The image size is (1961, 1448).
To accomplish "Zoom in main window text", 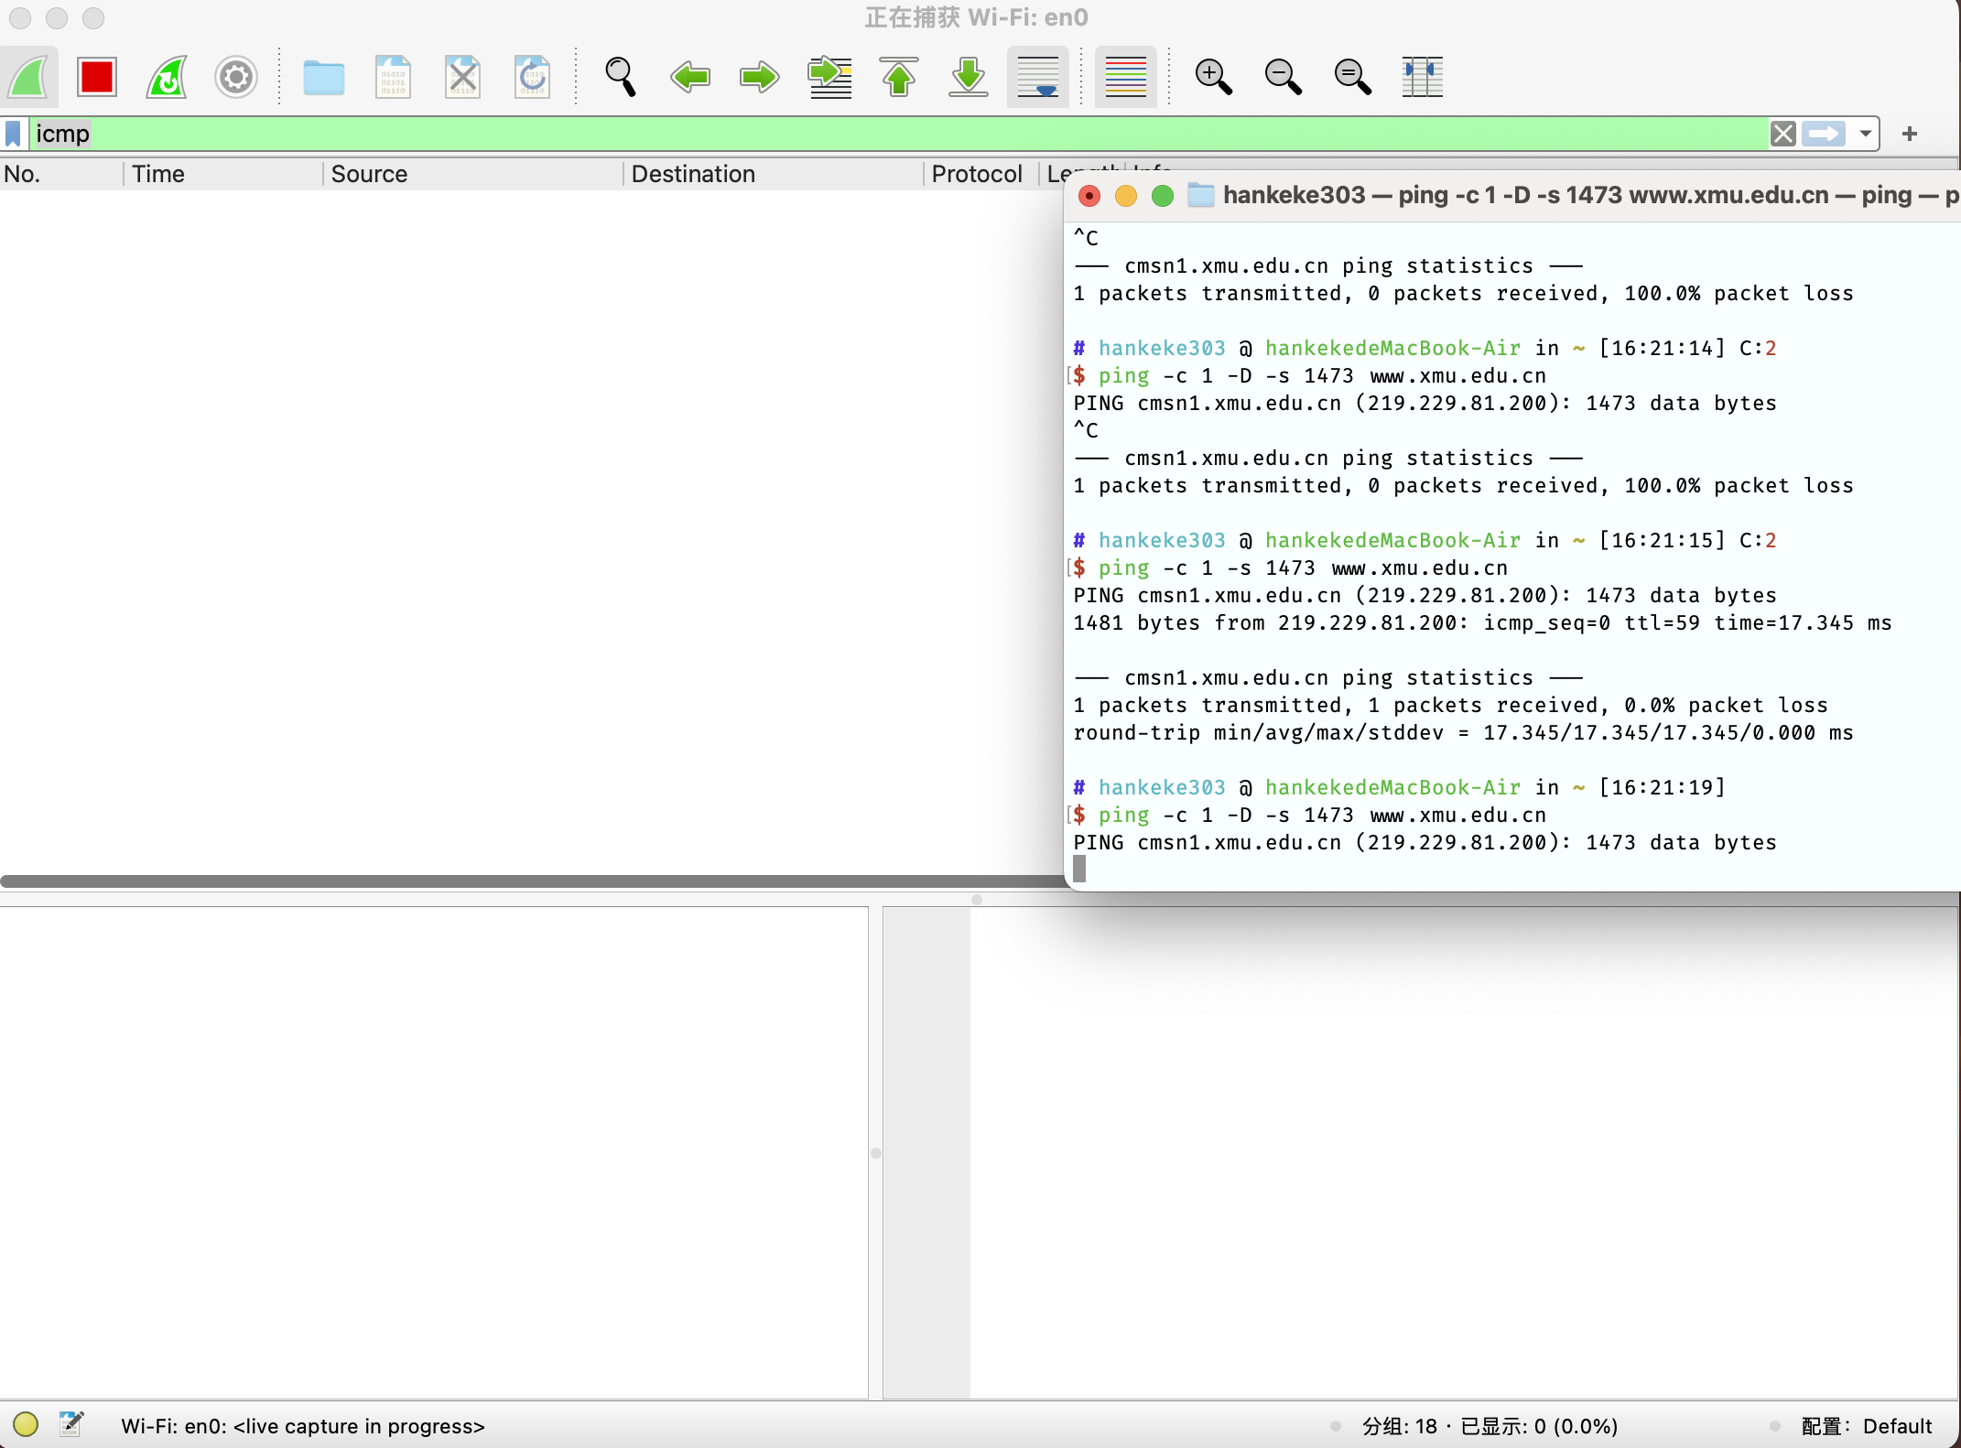I will click(x=1214, y=77).
